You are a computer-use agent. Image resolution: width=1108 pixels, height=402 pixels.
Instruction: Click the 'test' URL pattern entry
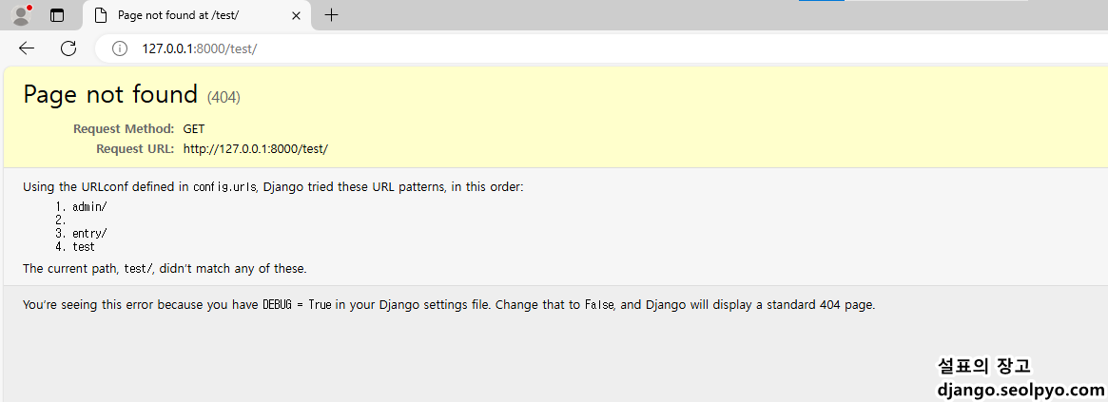(84, 246)
